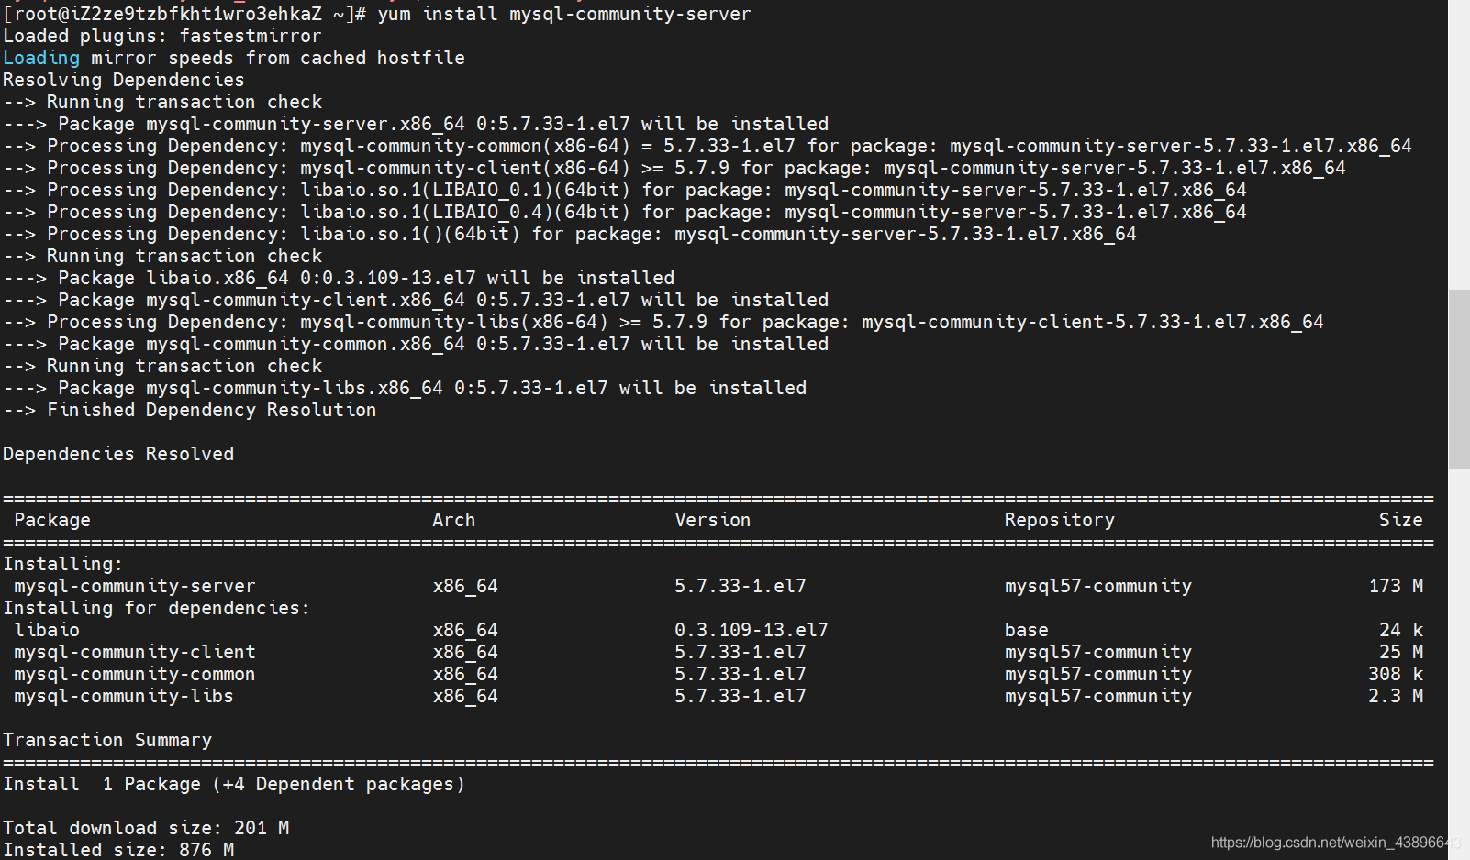Click the base repository entry for libaio
Viewport: 1470px width, 860px height.
click(x=1026, y=630)
